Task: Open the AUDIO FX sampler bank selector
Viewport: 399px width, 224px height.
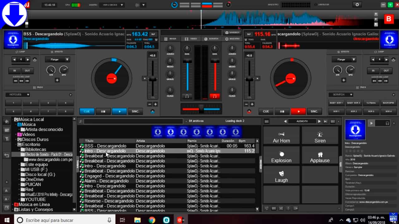Action: click(302, 121)
